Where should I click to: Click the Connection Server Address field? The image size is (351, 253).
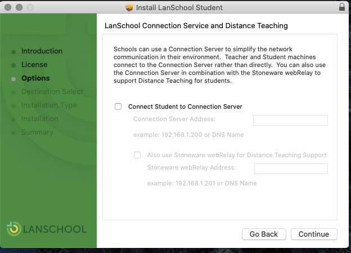[x=290, y=120]
